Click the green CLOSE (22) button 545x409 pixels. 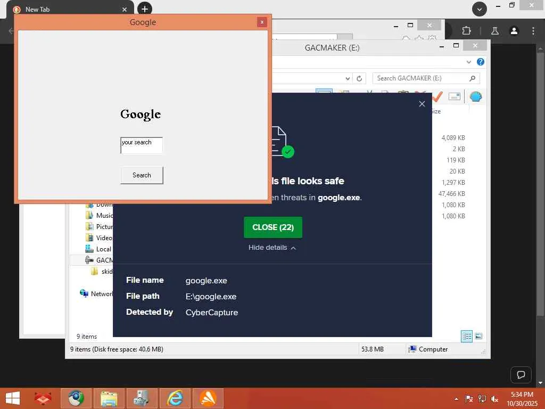(273, 227)
